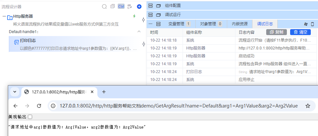
Task: Bookmark this page with the star icon
Action: click(x=308, y=106)
